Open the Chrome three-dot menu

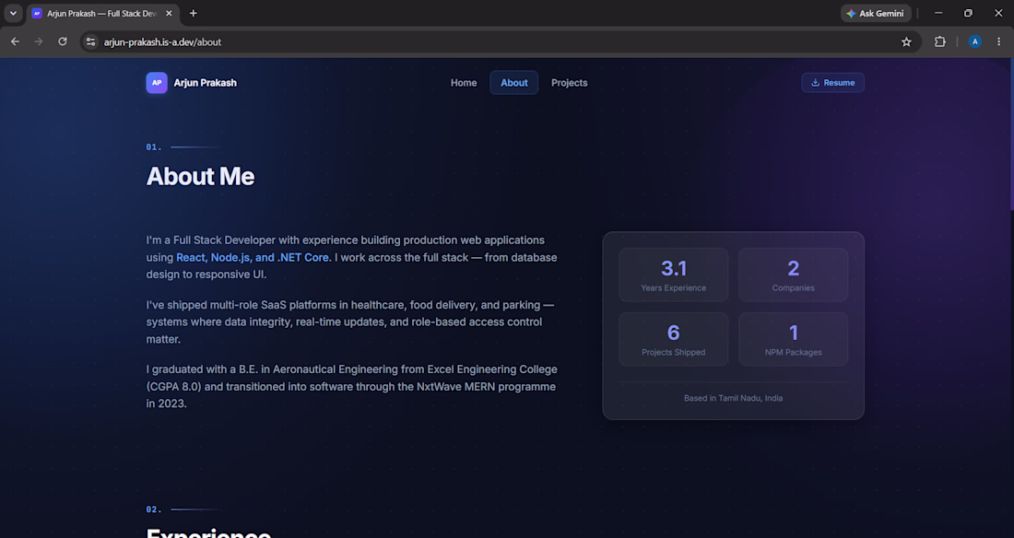[998, 41]
